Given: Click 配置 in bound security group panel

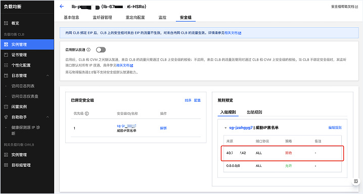Looking at the screenshot, I should pos(197,100).
